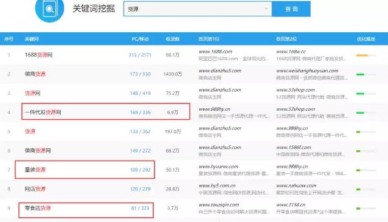Open www.weishanghuoyuan.com link
This screenshot has height=222, width=388.
pos(307,71)
